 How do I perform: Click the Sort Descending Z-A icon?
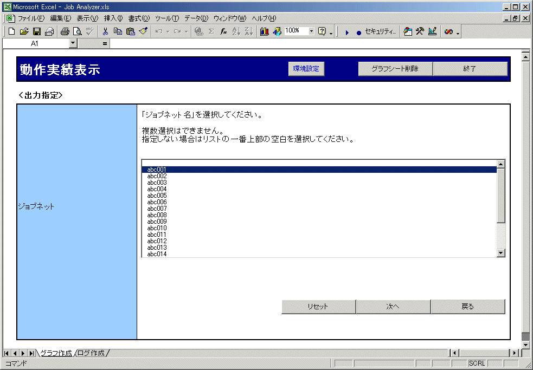coord(248,31)
